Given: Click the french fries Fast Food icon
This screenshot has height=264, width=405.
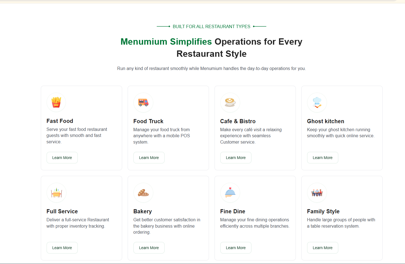Looking at the screenshot, I should tap(56, 102).
